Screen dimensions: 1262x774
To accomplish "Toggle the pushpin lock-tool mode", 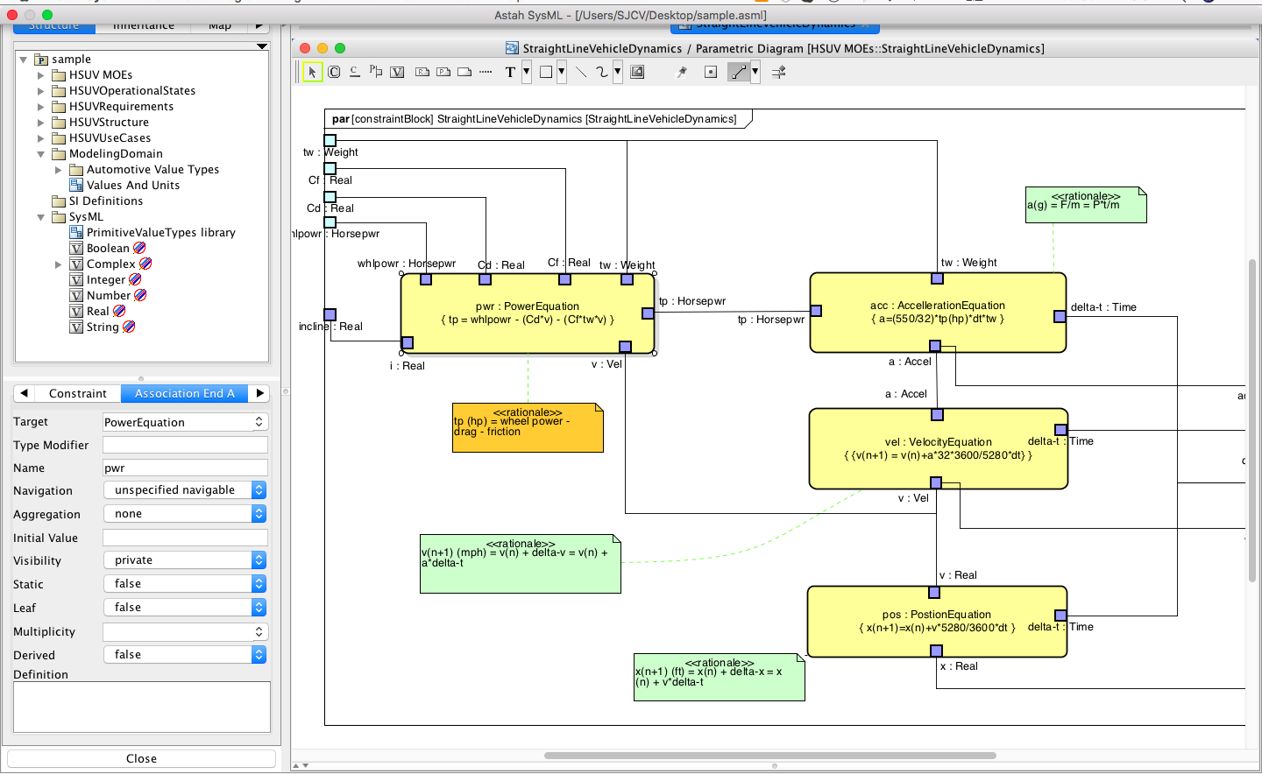I will click(681, 72).
